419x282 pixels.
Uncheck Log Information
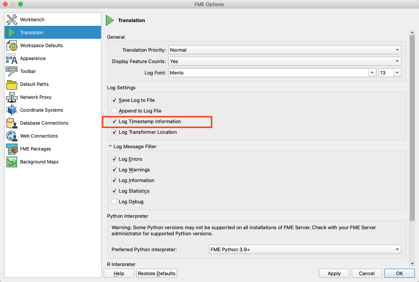click(114, 181)
